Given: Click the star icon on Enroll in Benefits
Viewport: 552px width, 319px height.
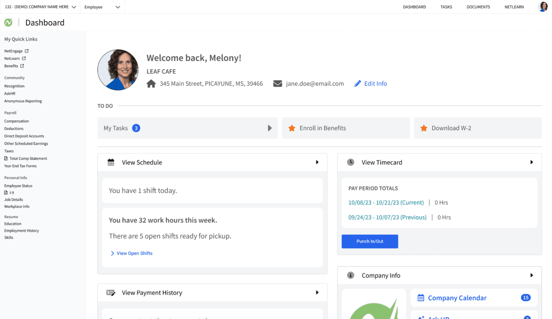Looking at the screenshot, I should (x=292, y=128).
